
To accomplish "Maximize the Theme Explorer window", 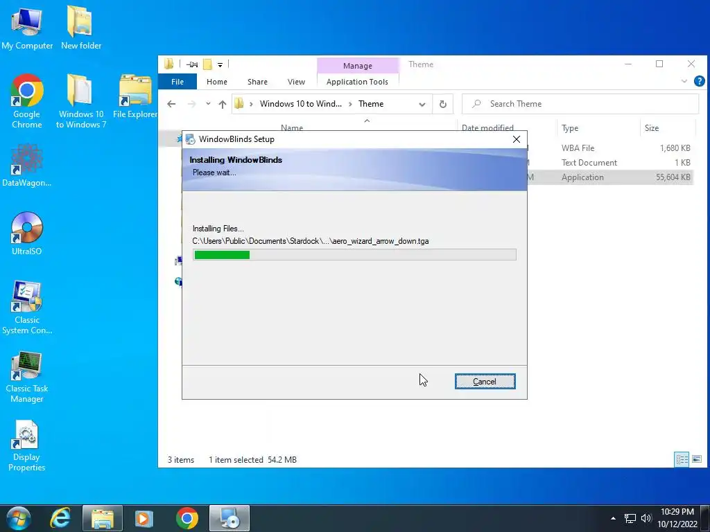I will click(x=659, y=64).
